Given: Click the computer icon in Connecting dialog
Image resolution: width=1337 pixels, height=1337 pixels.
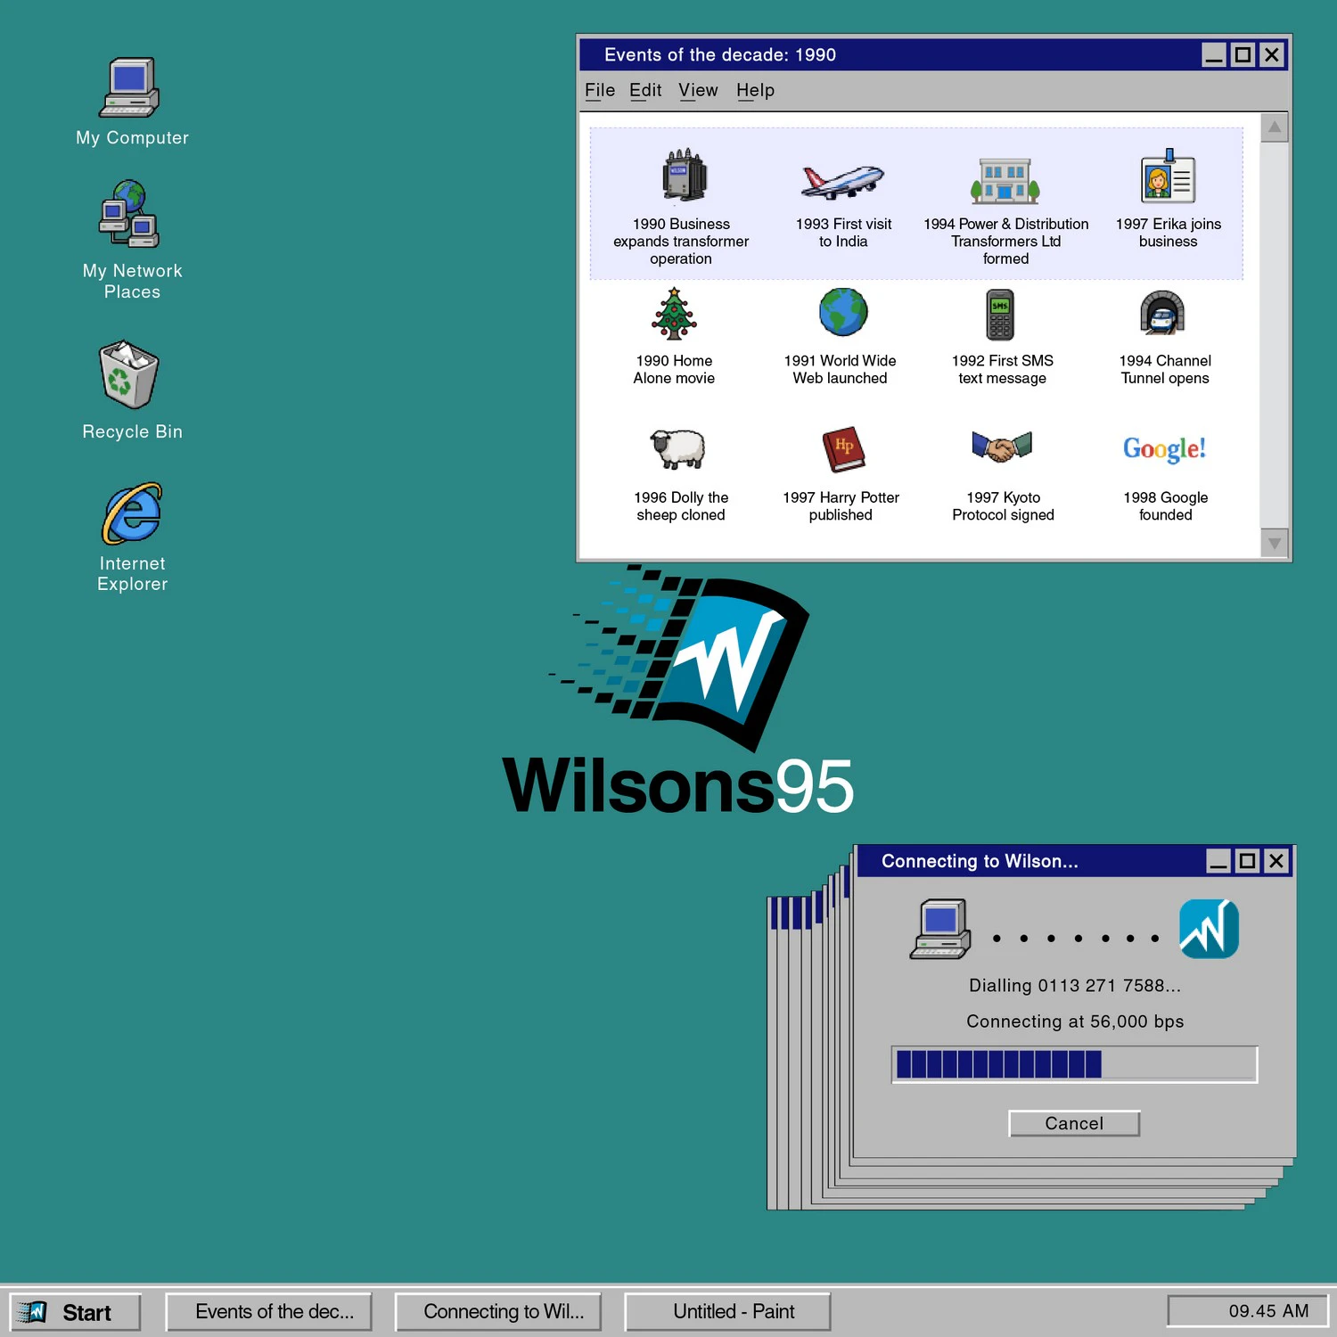Looking at the screenshot, I should (940, 929).
